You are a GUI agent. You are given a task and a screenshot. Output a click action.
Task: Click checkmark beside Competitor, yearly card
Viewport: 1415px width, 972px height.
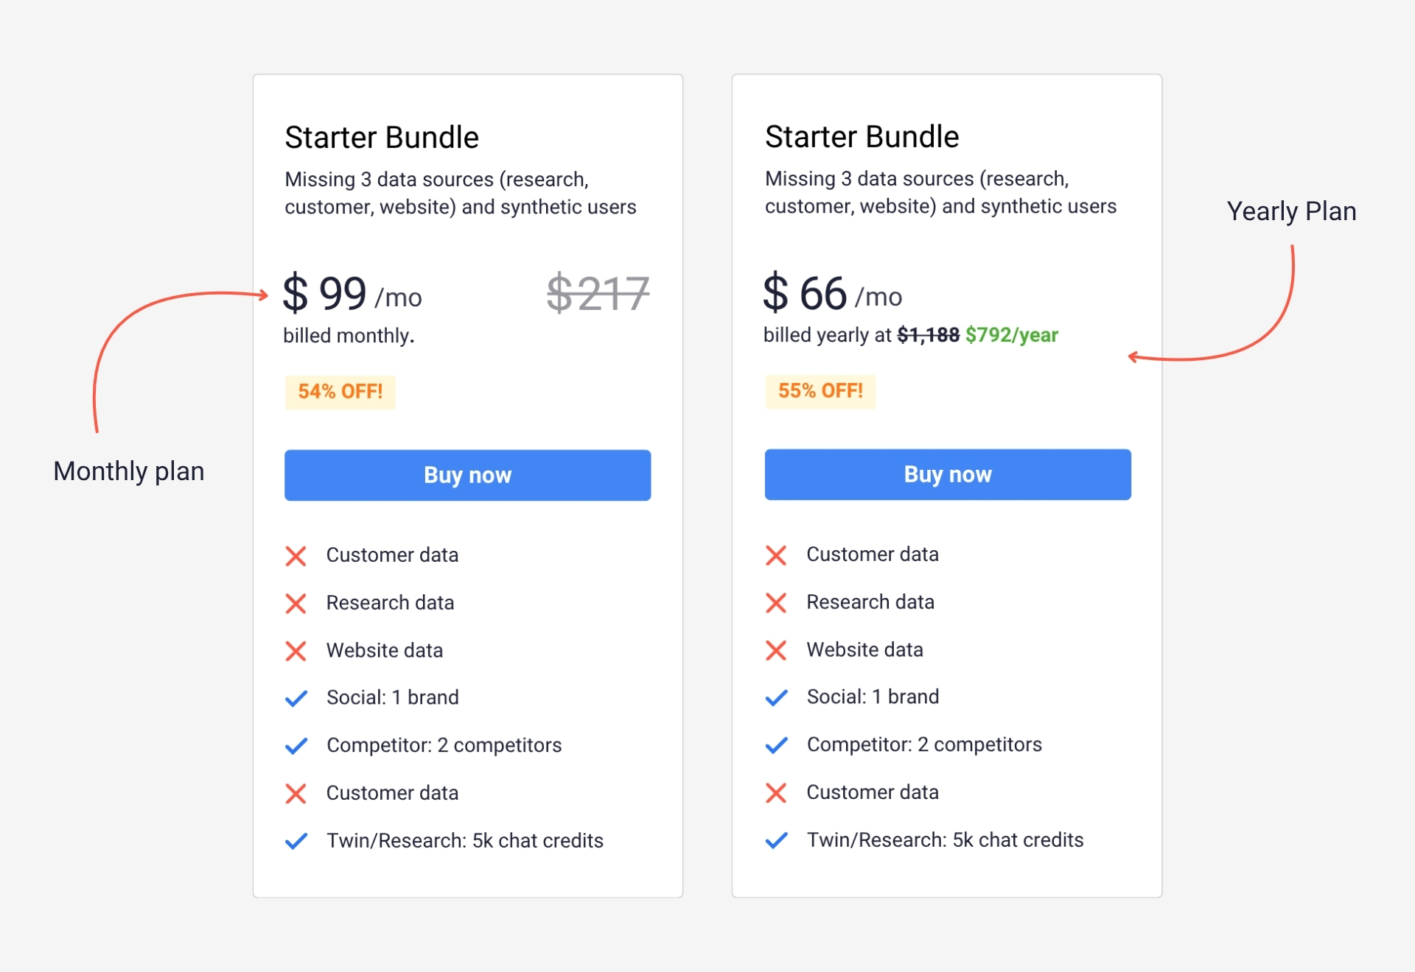[776, 745]
